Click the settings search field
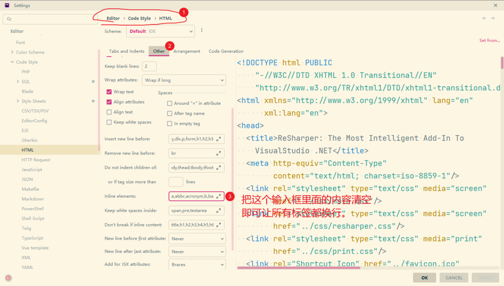Image resolution: width=504 pixels, height=286 pixels. click(x=50, y=19)
